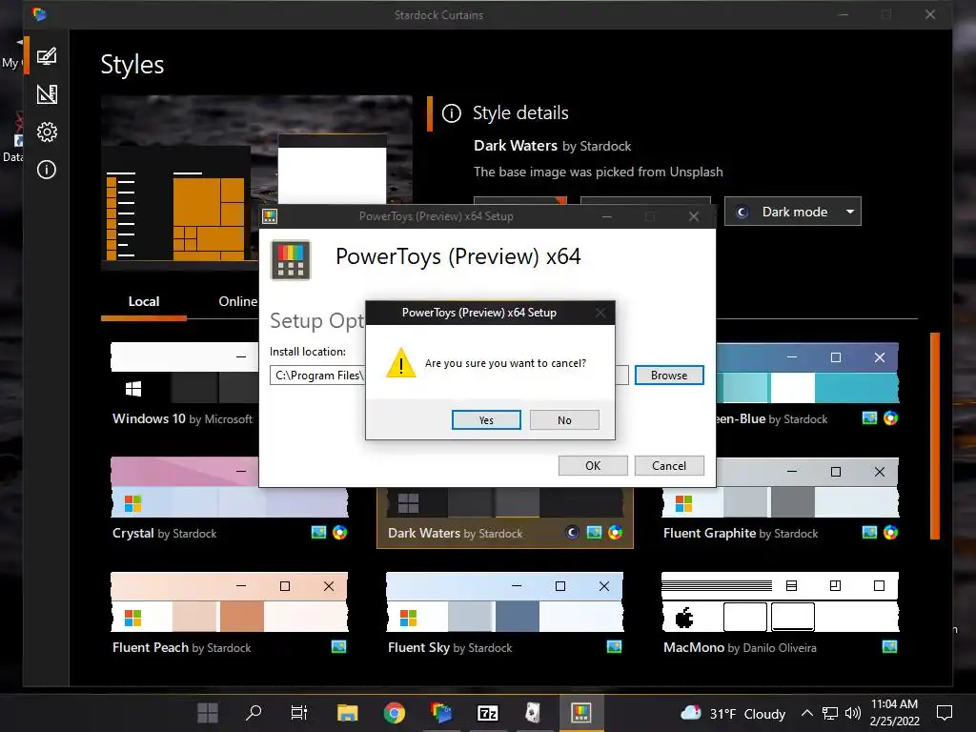Click the yellow warning icon in prompt
Viewport: 976px width, 732px height.
coord(401,362)
